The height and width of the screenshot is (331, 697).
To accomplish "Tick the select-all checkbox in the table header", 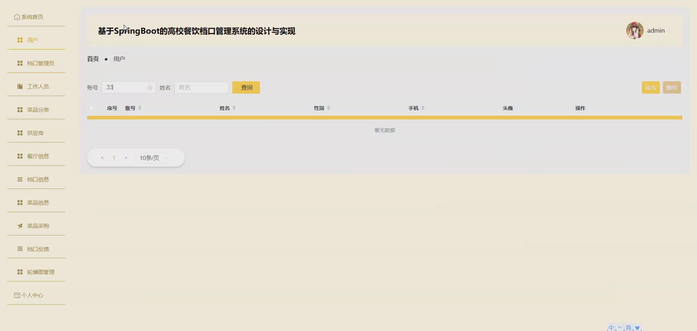I will coord(91,108).
